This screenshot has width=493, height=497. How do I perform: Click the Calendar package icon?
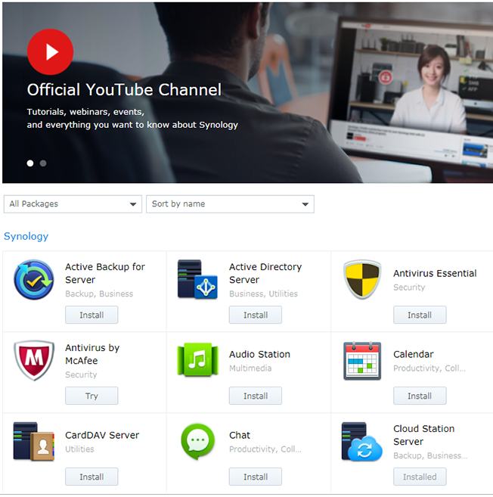361,361
